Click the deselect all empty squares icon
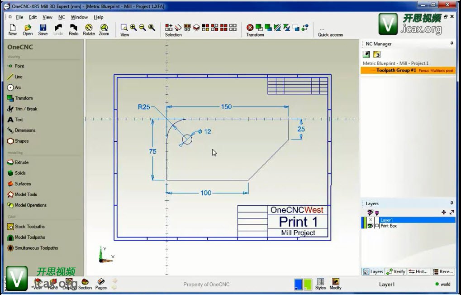This screenshot has height=295, width=461. pyautogui.click(x=233, y=27)
